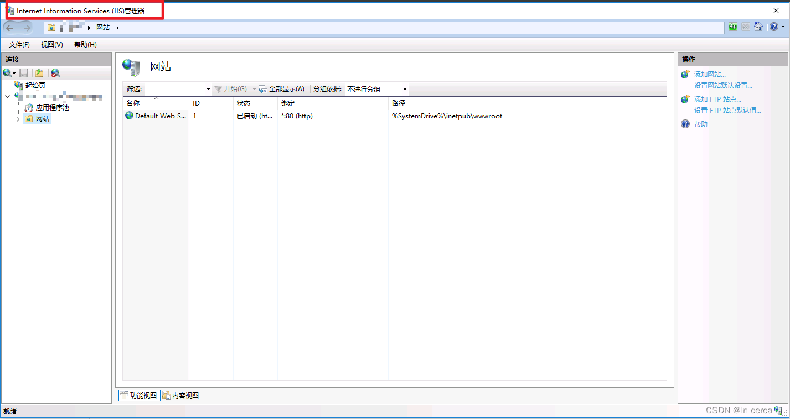Viewport: 790px width, 419px height.
Task: Click the 添加网站... action link
Action: click(709, 74)
